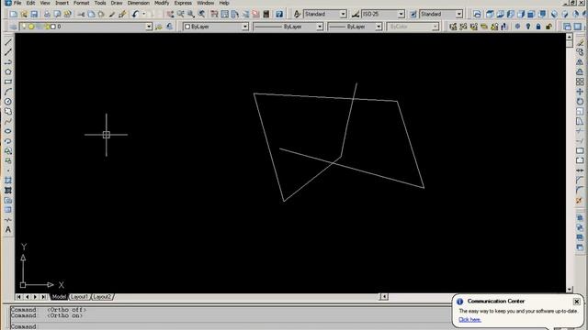The width and height of the screenshot is (588, 330).
Task: Click the layer 0 color swatch
Action: click(x=53, y=27)
